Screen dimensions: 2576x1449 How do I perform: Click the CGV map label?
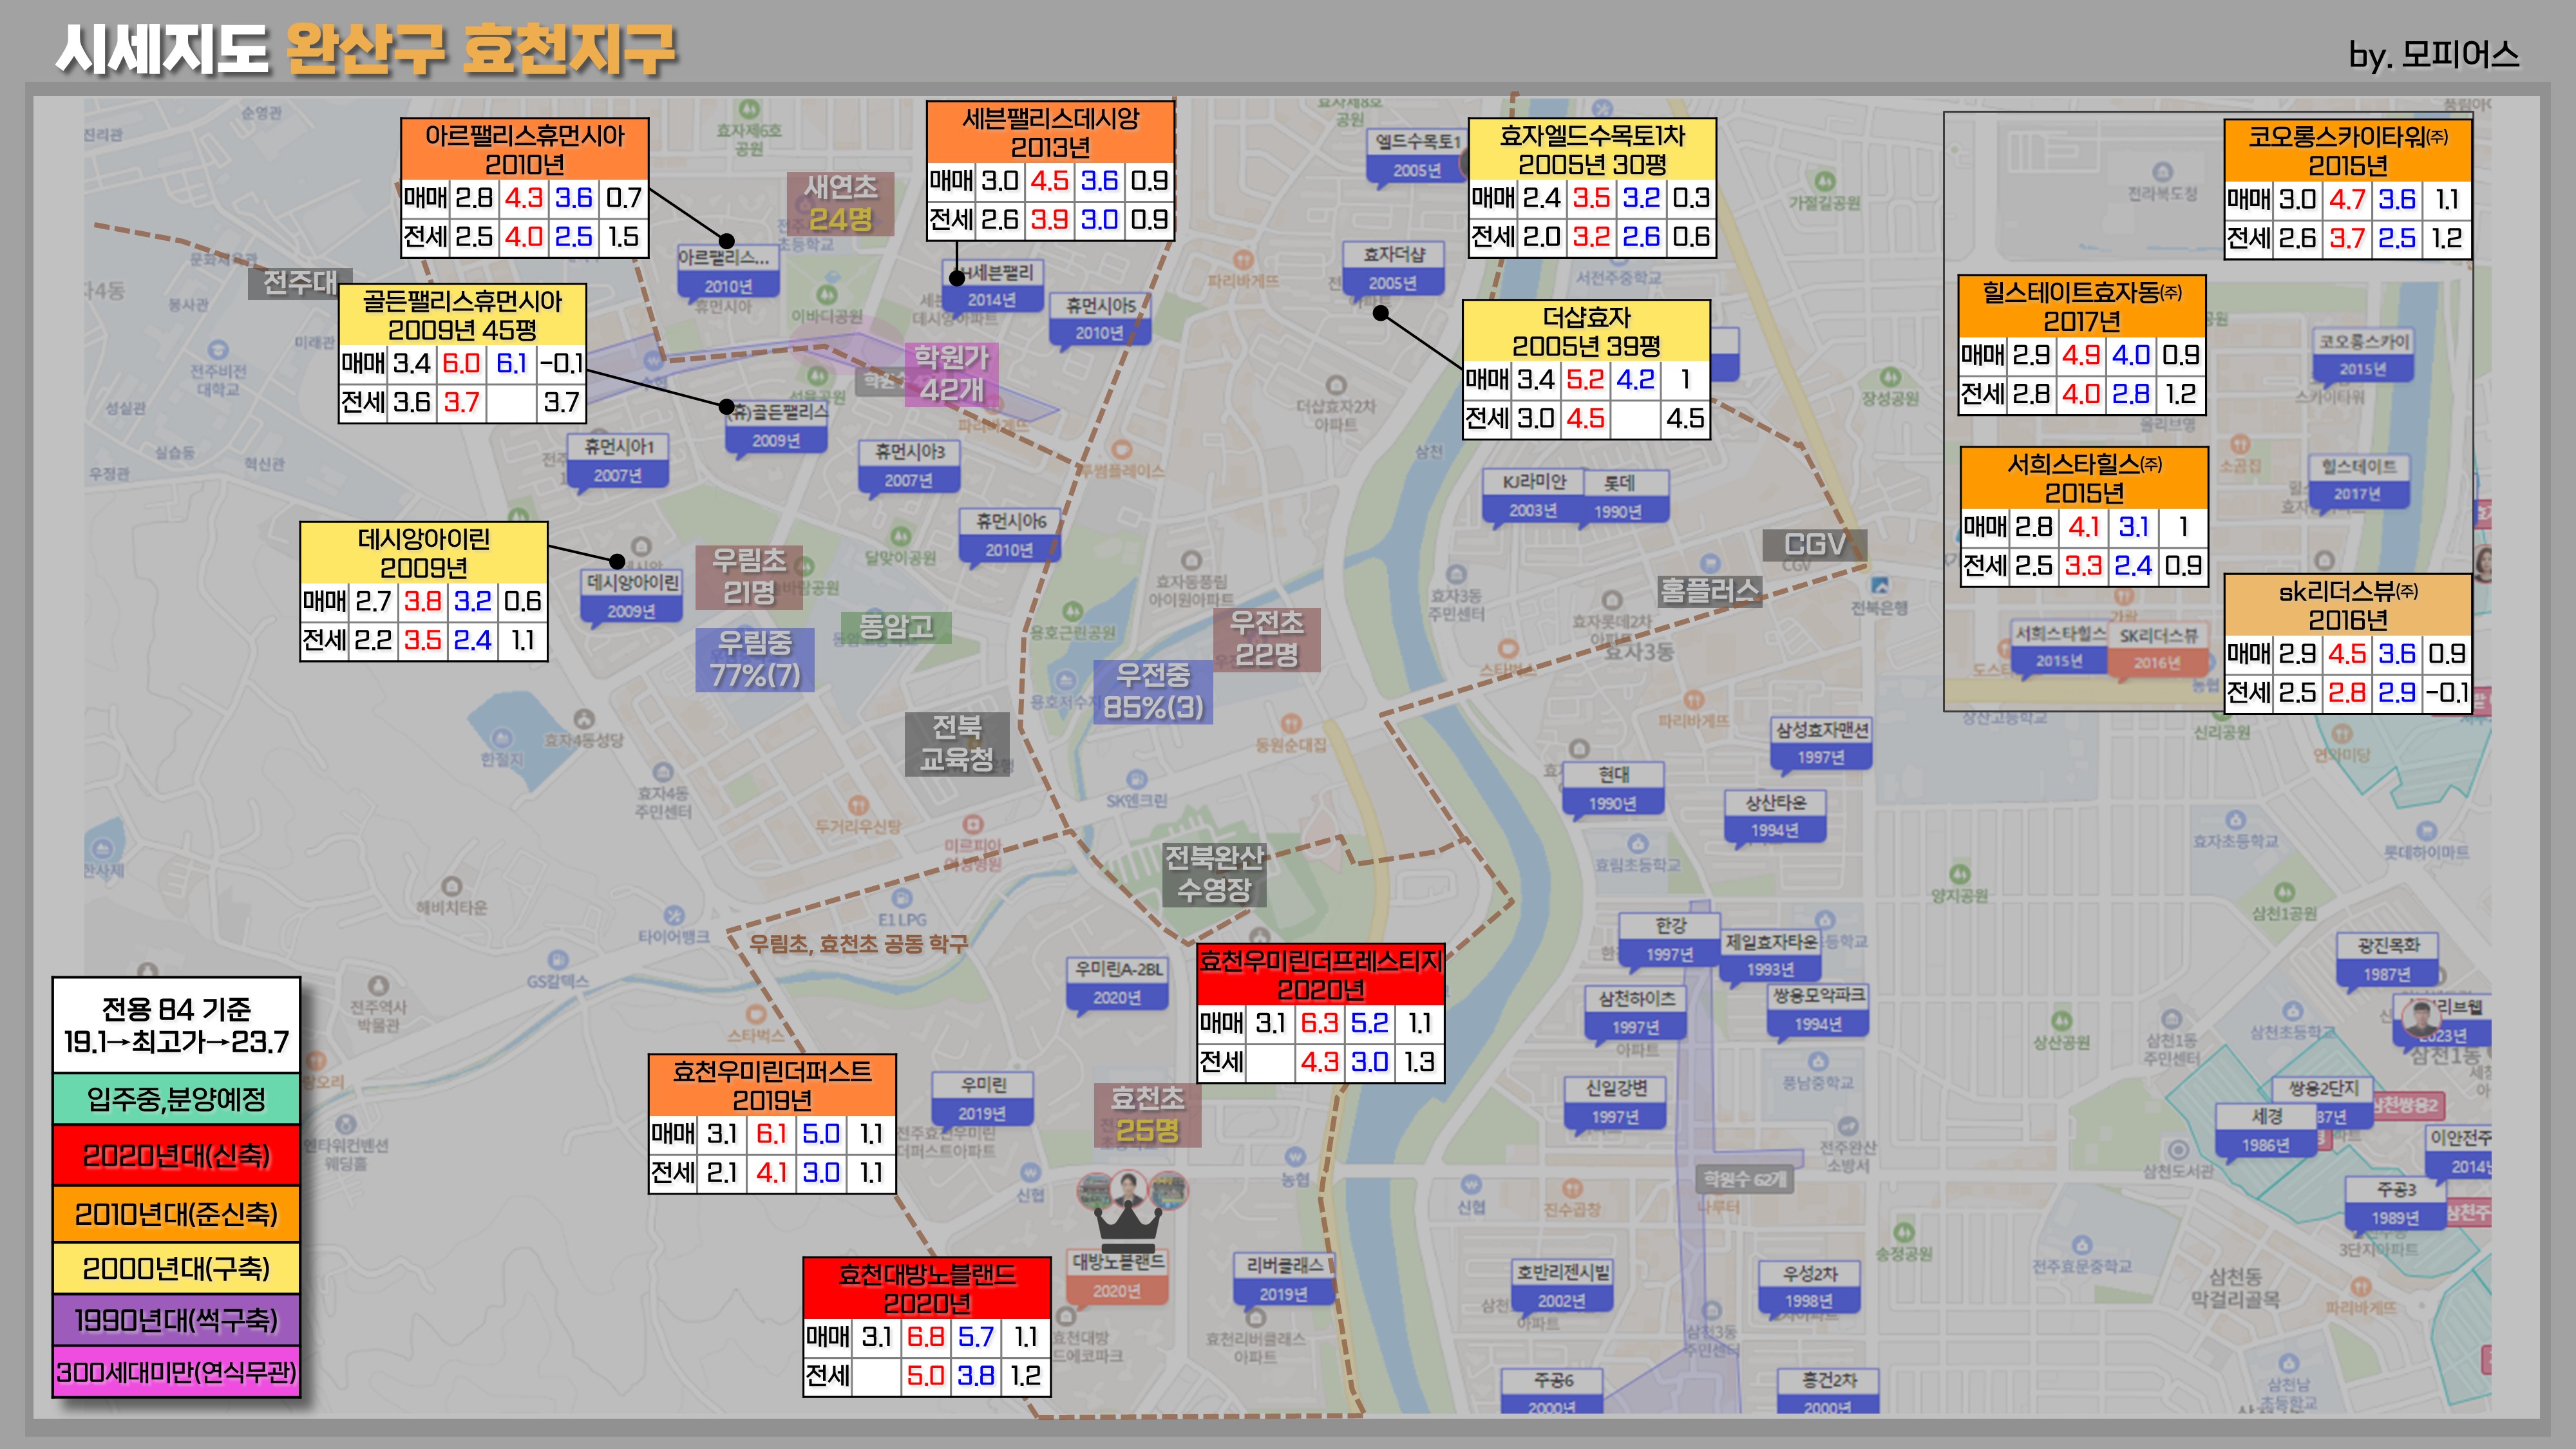pos(1814,545)
